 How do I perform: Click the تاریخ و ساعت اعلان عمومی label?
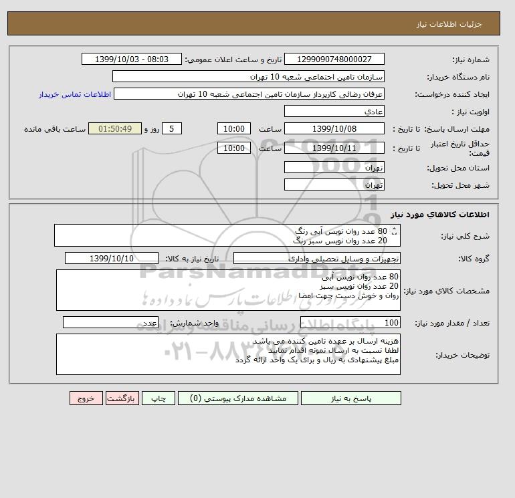click(x=233, y=59)
